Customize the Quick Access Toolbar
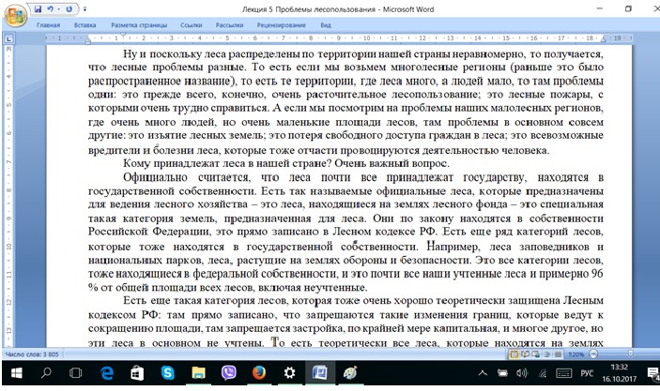 (x=85, y=8)
